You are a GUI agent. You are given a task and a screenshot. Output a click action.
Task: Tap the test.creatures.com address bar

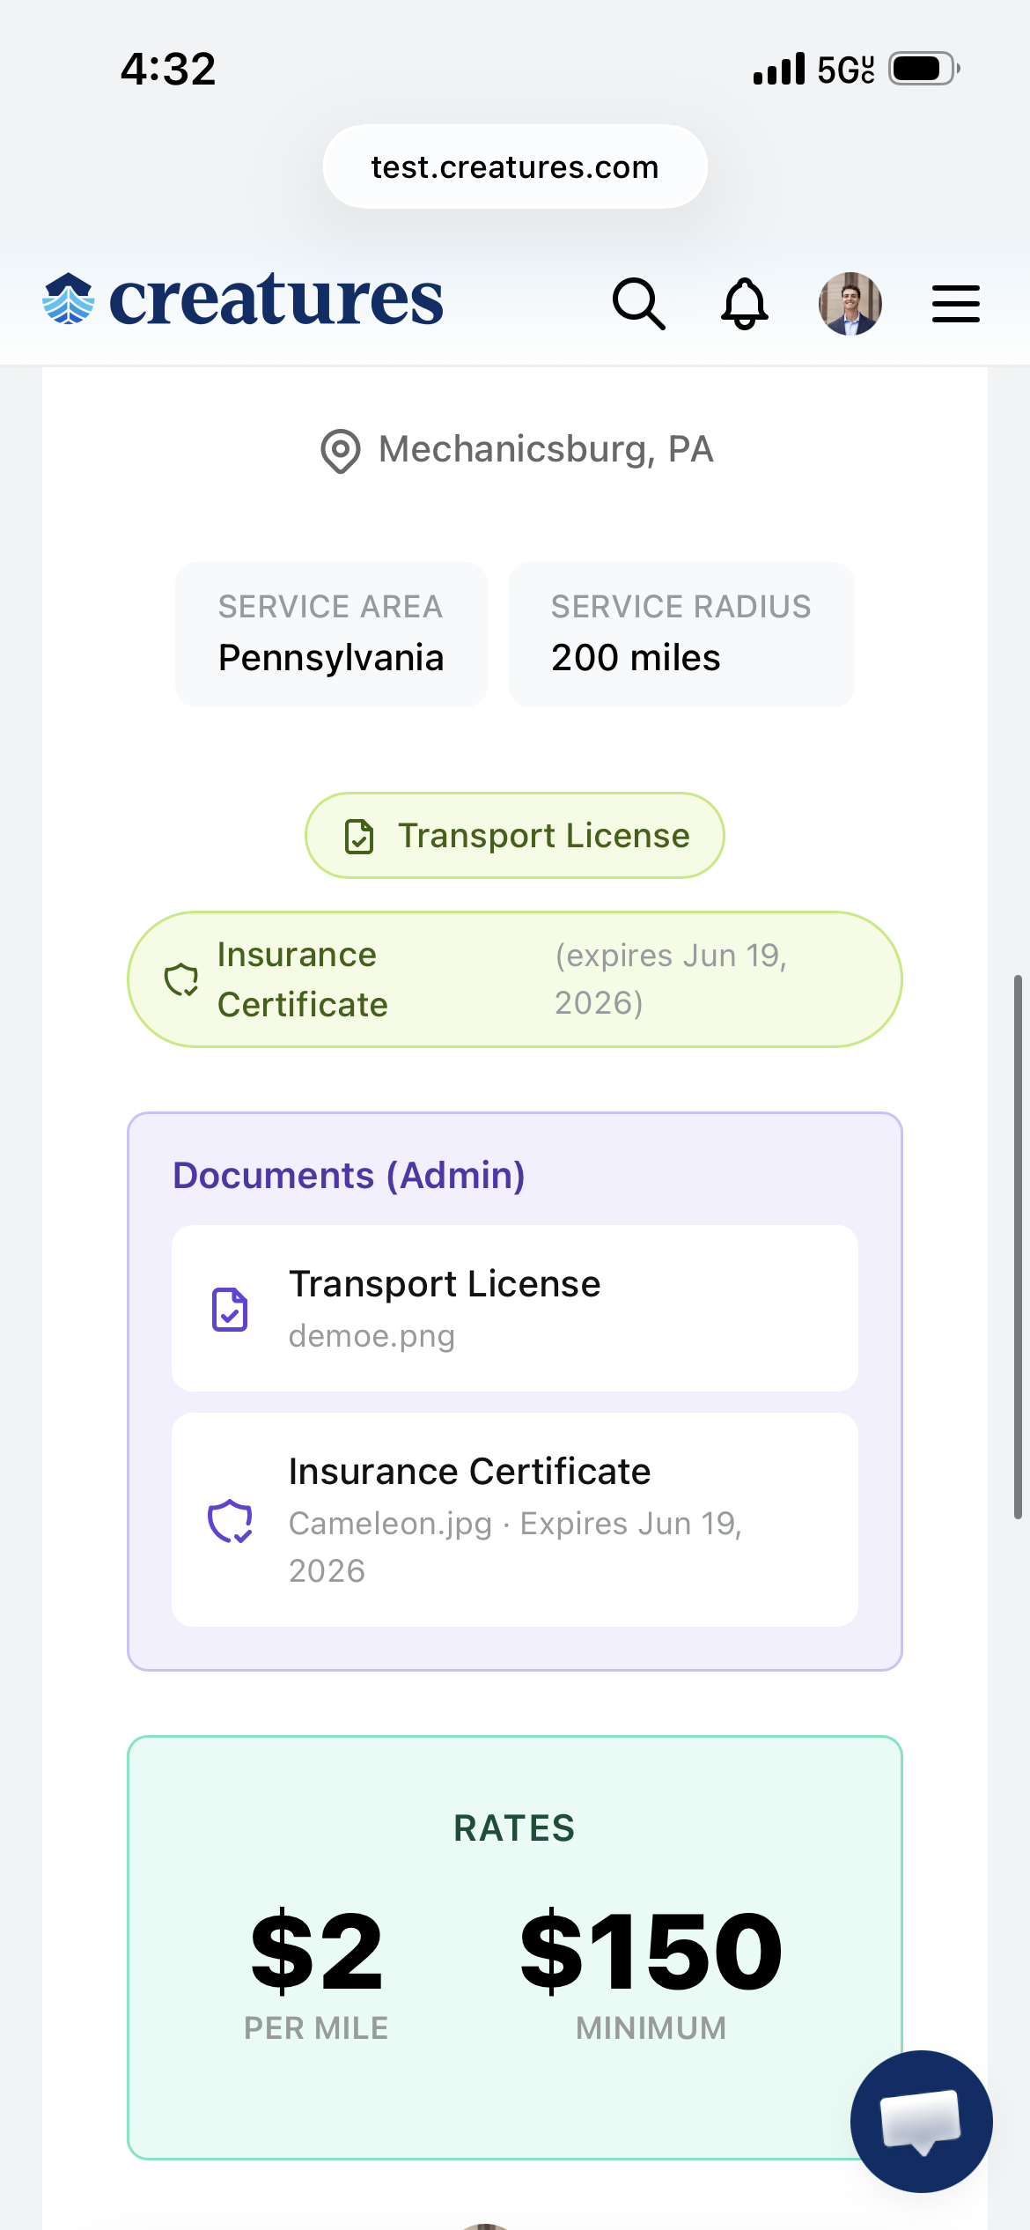coord(515,166)
